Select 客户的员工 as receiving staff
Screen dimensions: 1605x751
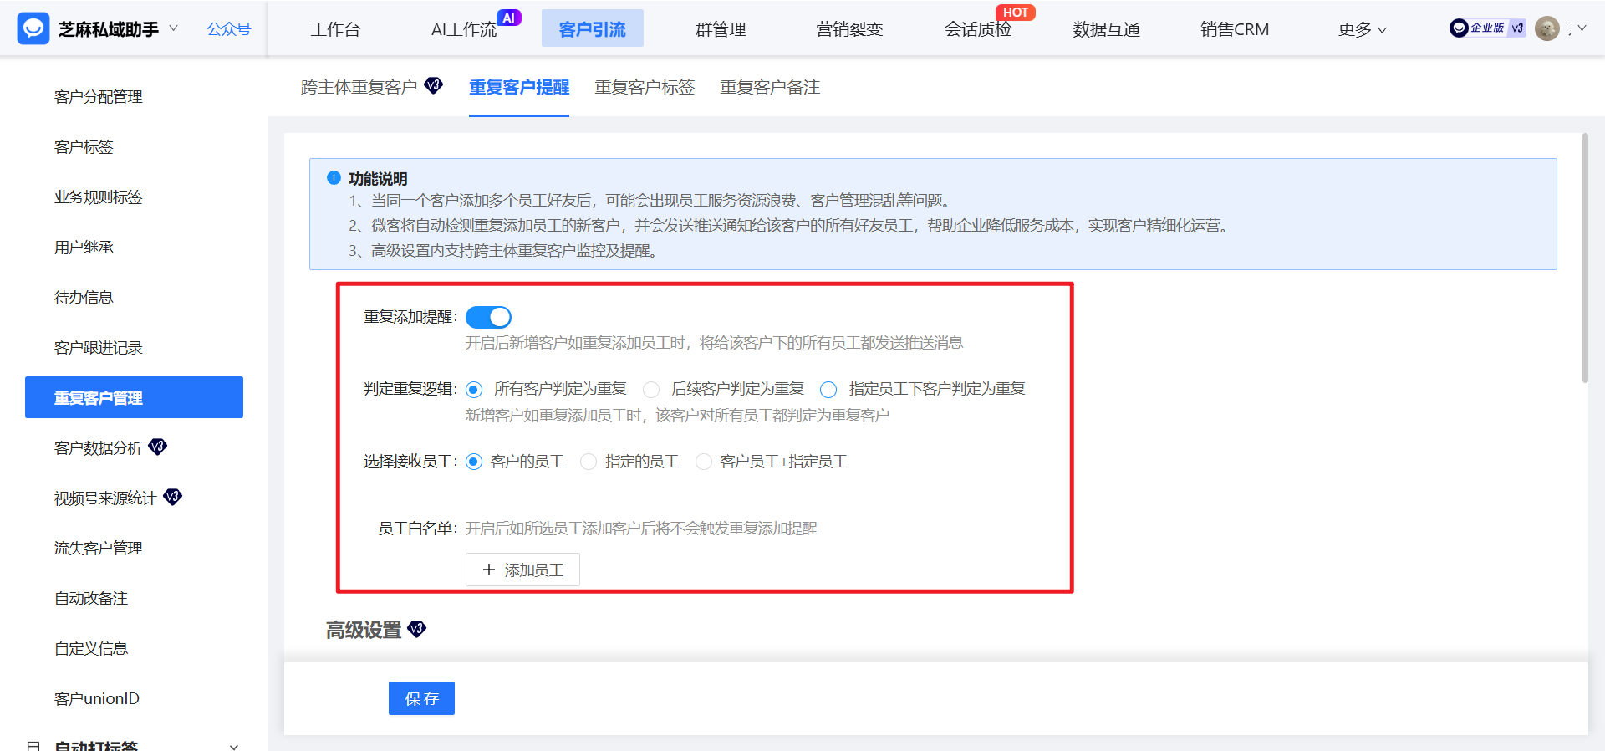474,462
